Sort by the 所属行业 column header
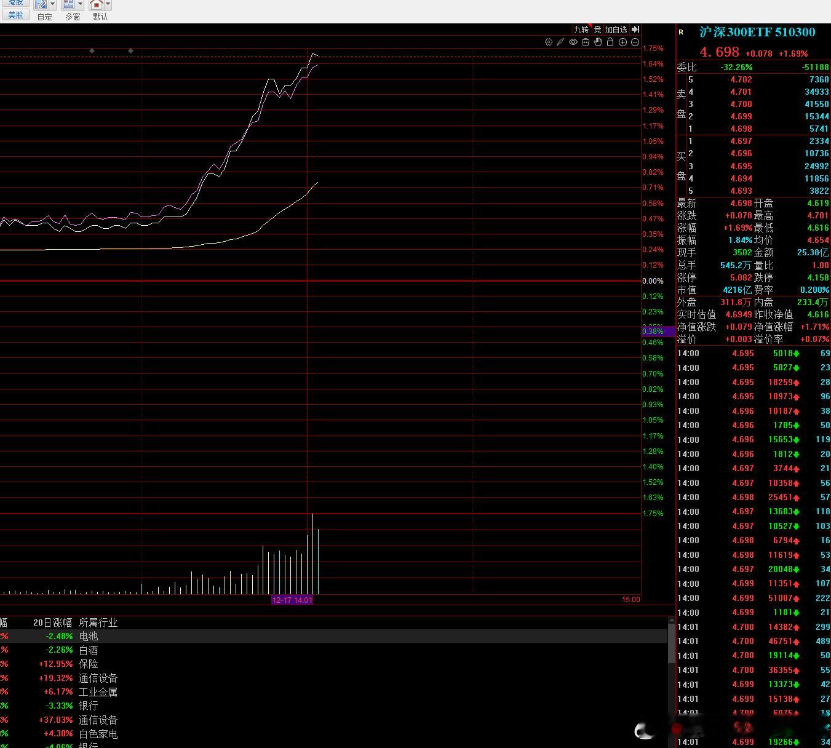 pyautogui.click(x=98, y=623)
